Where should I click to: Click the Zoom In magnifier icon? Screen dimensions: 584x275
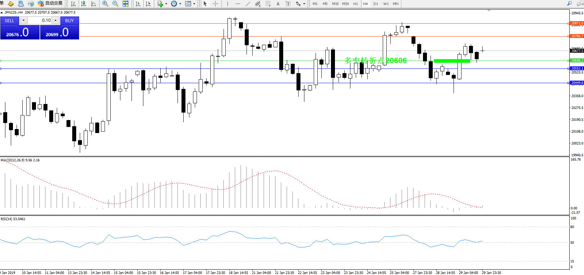(x=105, y=4)
